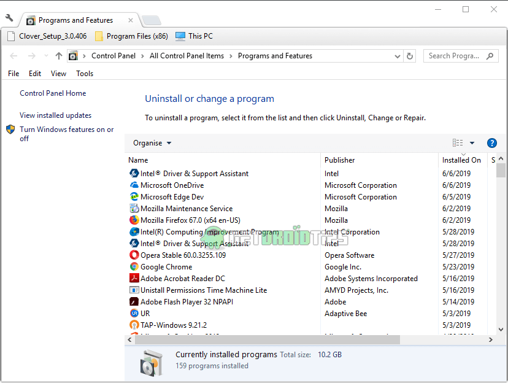The image size is (508, 383).
Task: Click the Control Panel icon in address bar
Action: [x=73, y=56]
